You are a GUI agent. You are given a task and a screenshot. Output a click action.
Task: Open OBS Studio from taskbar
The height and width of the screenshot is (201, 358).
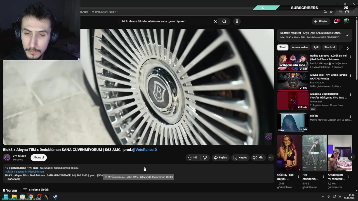pos(39,197)
